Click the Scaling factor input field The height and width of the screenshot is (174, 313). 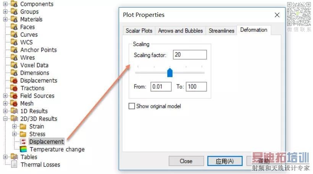tap(189, 55)
